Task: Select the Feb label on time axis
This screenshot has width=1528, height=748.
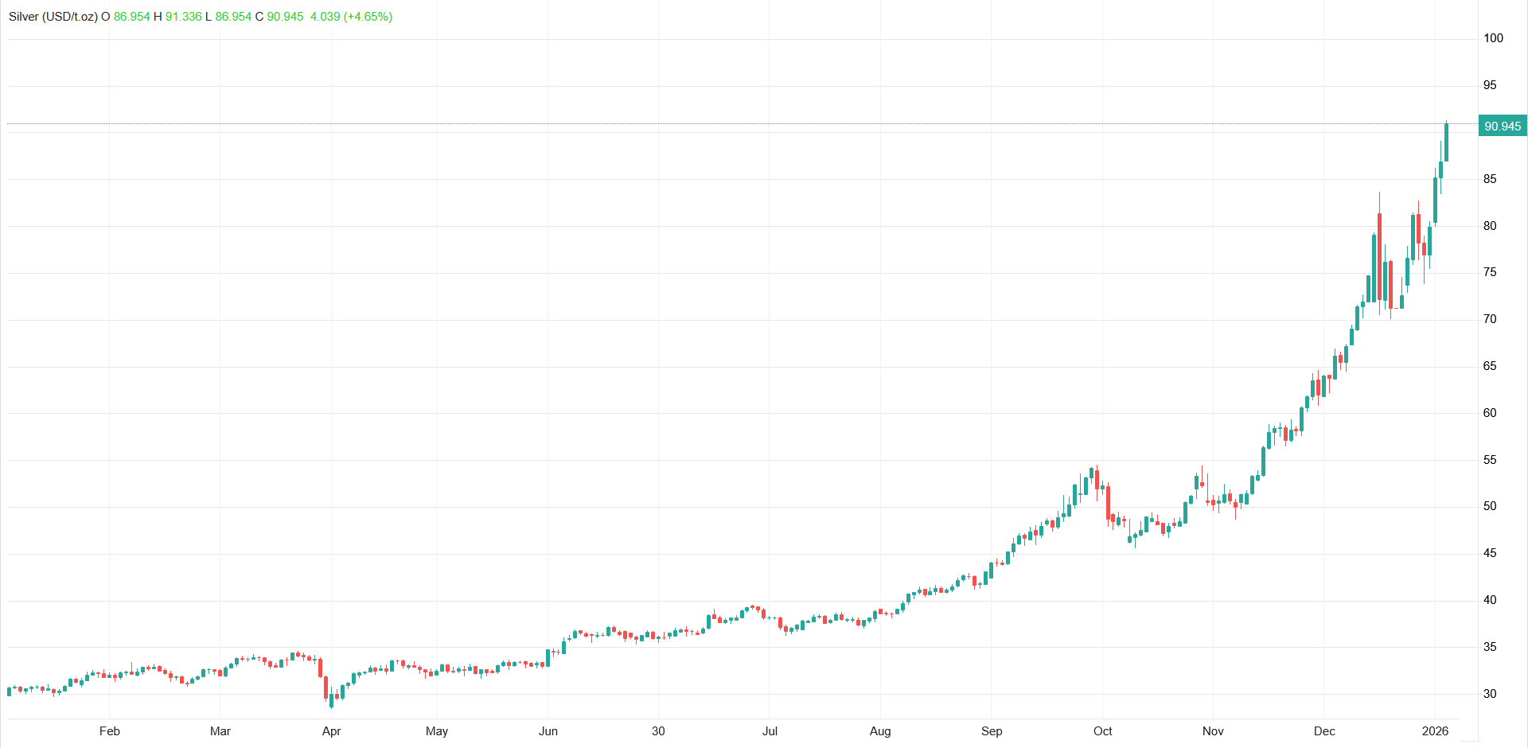Action: 110,730
